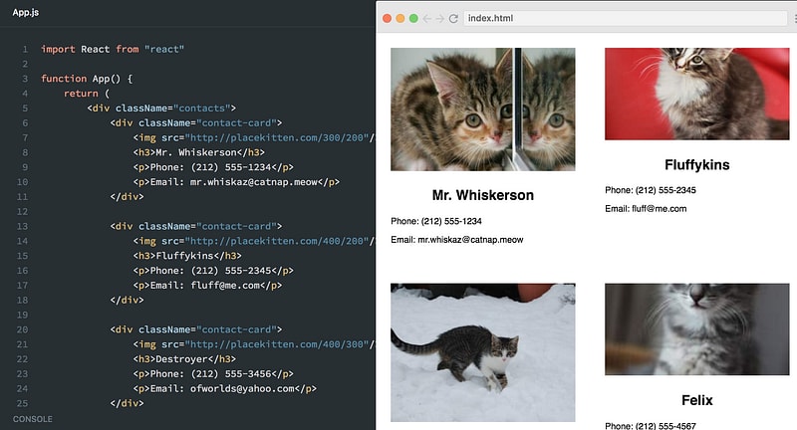Click the h3 Mr. Whiskerson code line
This screenshot has width=797, height=430.
click(x=198, y=152)
